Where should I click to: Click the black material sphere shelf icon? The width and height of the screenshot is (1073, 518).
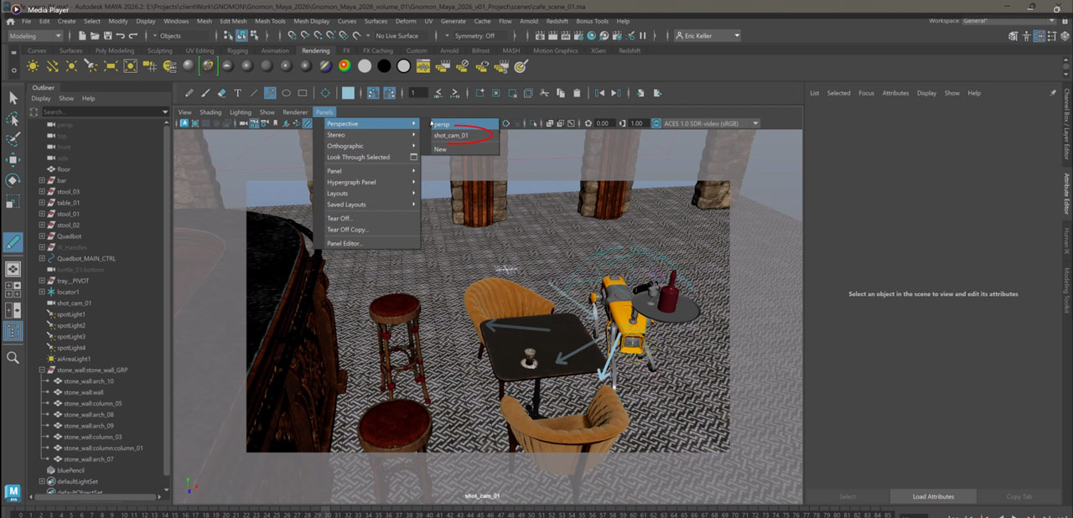point(384,66)
